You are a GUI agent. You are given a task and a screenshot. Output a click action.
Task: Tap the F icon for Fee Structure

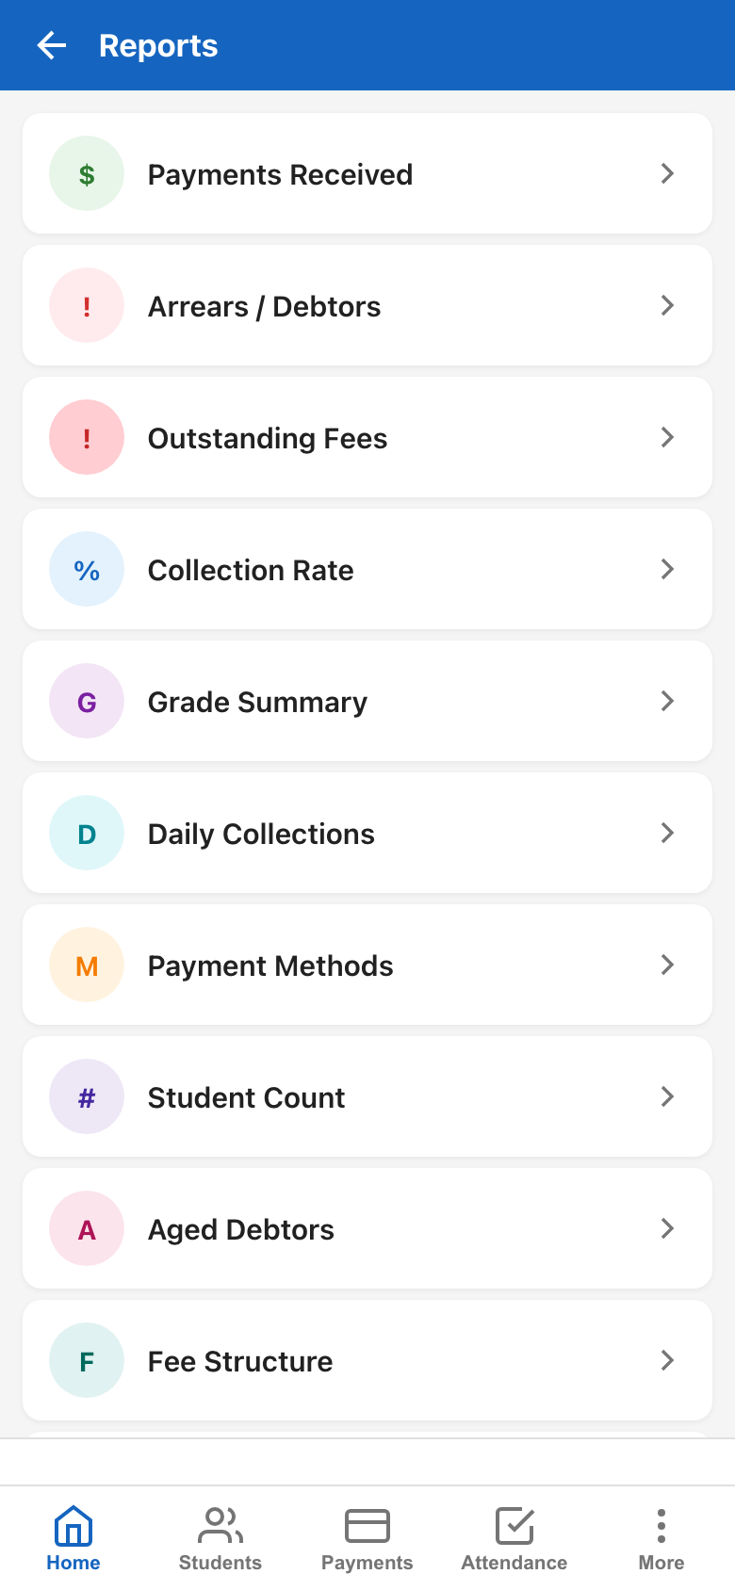87,1360
